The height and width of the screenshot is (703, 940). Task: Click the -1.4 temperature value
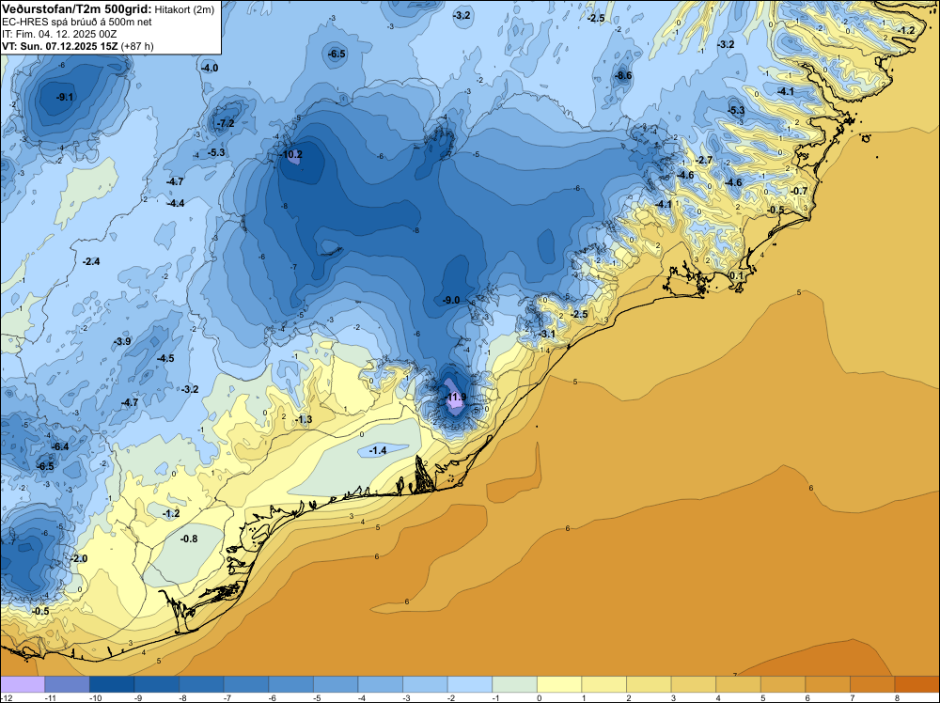tap(378, 451)
